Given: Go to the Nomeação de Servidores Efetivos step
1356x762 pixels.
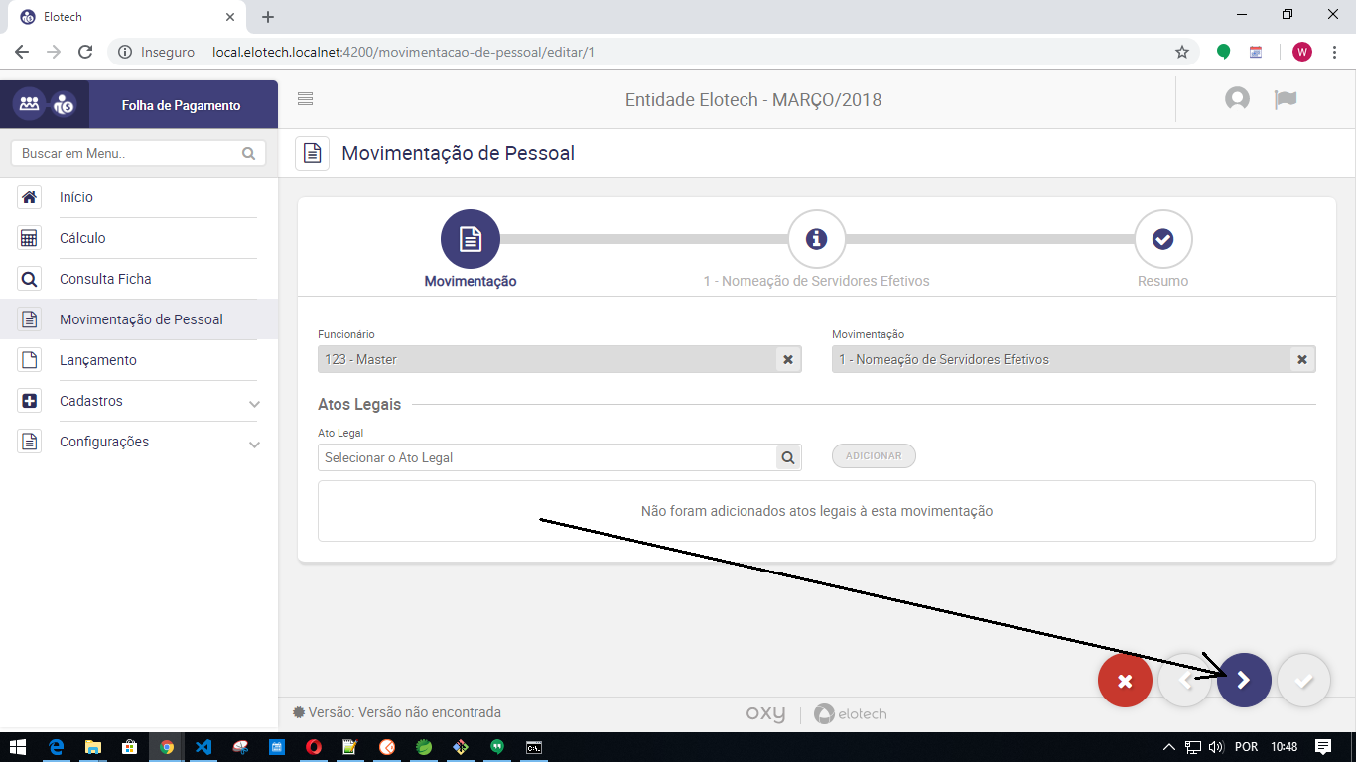Looking at the screenshot, I should click(x=816, y=239).
